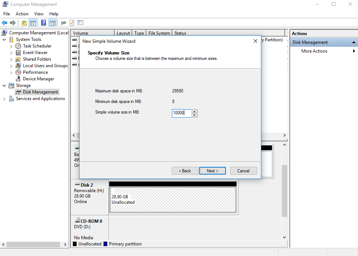Click the Disk Management icon in tree

click(18, 92)
